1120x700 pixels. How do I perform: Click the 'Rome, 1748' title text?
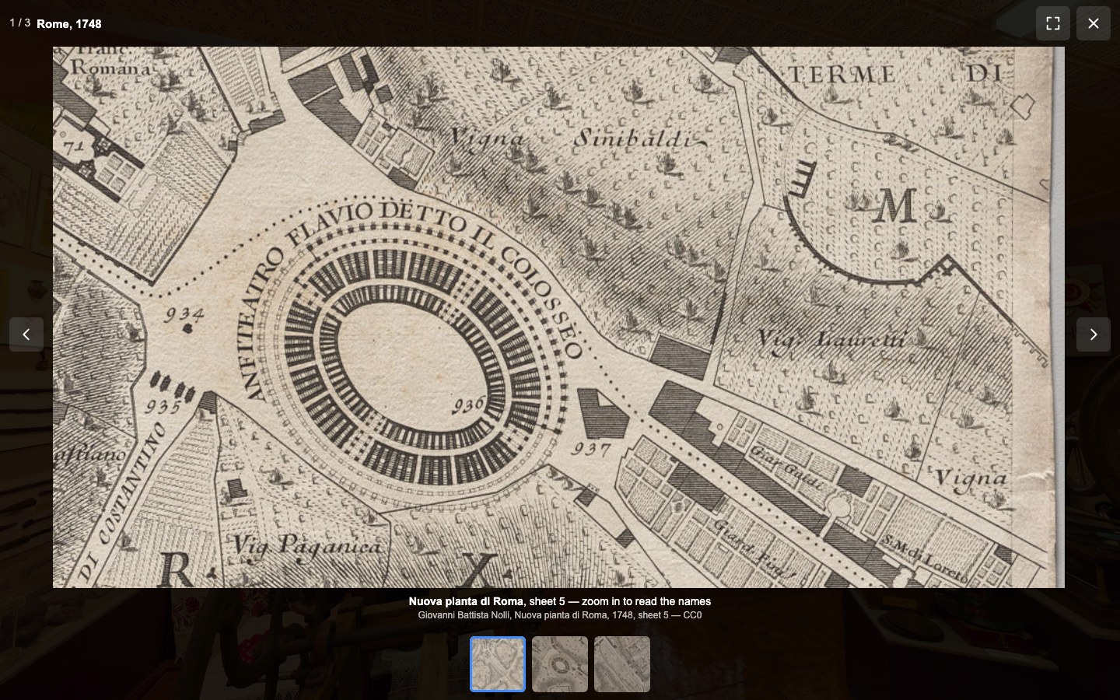coord(69,24)
